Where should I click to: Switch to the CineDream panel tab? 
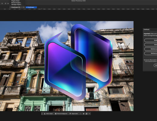146,30
